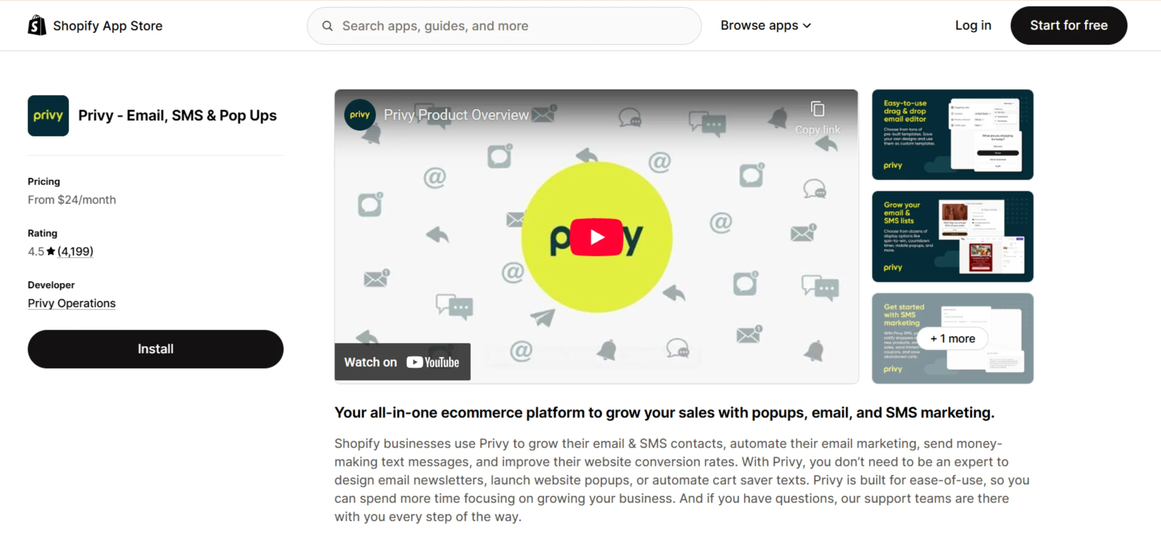Click the search magnifying glass icon
1161x540 pixels.
point(327,26)
